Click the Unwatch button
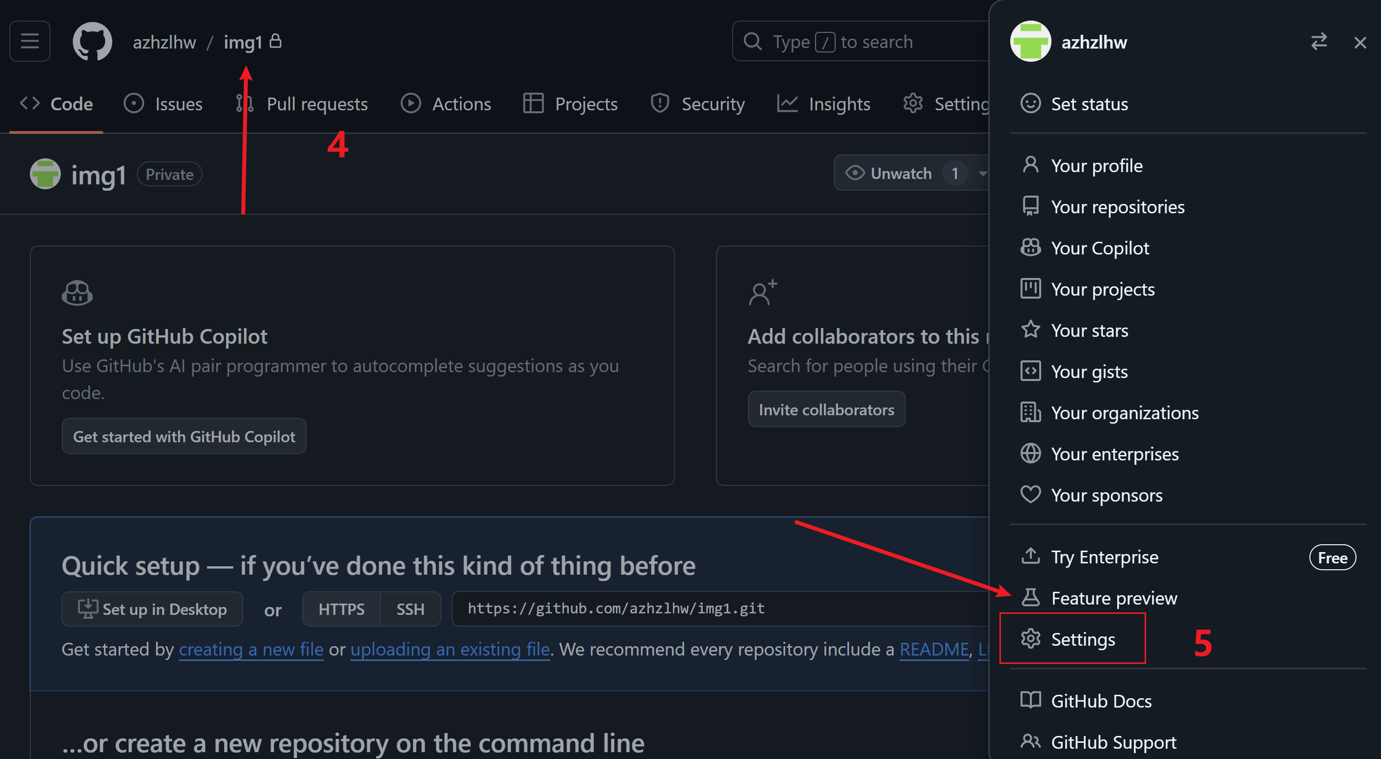Screen dimensions: 1381x759 [901, 173]
